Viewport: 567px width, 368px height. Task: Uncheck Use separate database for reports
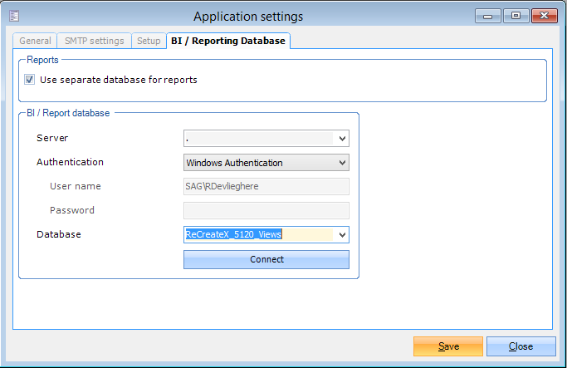point(30,81)
